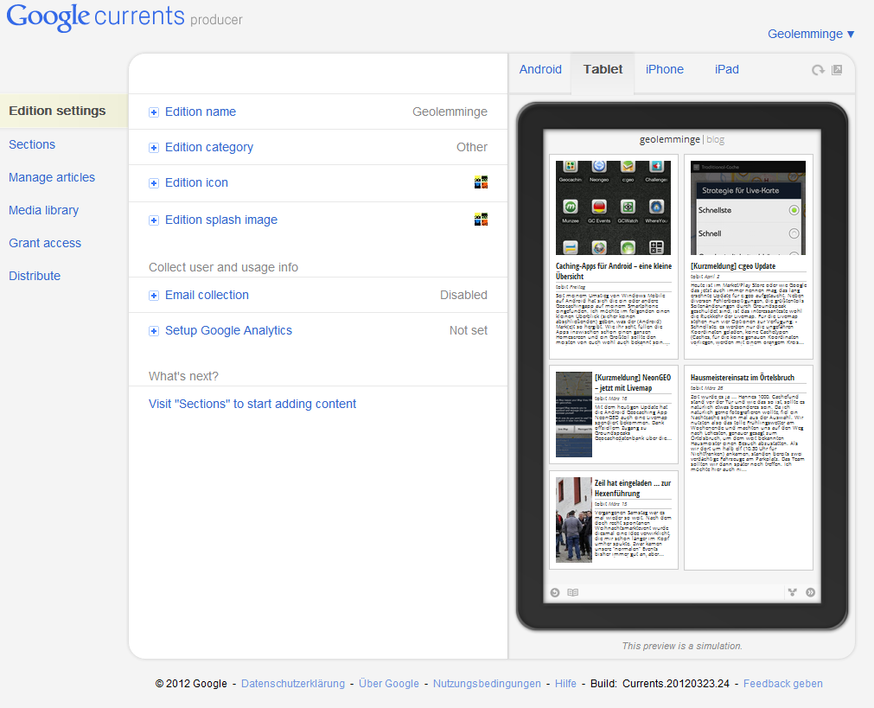Expand the Email collection setting
The height and width of the screenshot is (708, 874).
tap(153, 296)
